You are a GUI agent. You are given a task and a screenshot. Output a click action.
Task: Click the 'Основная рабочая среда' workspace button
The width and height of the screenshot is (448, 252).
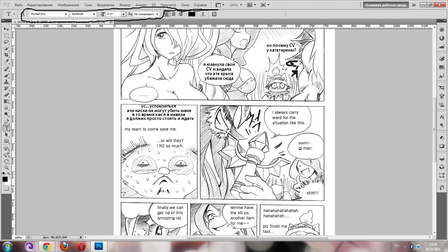coord(386,5)
